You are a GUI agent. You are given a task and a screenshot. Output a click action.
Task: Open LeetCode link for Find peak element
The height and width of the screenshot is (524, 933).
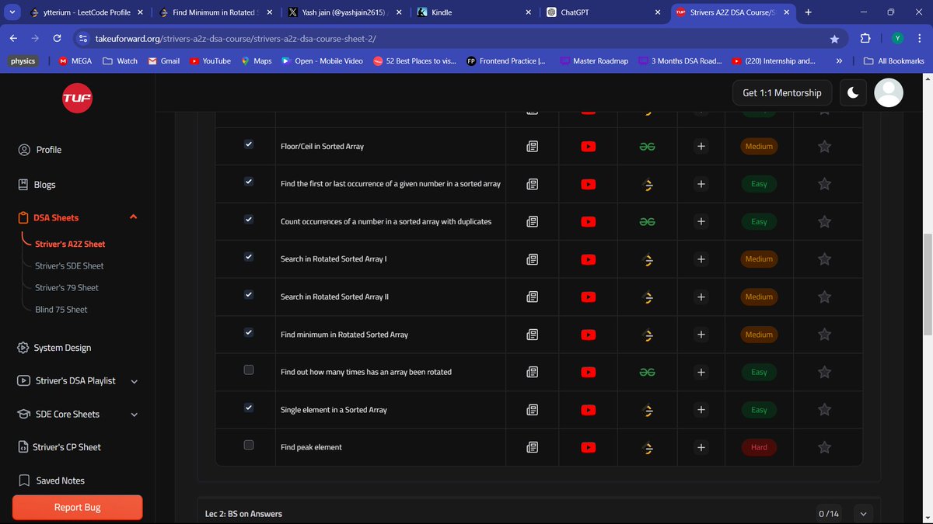(x=647, y=447)
